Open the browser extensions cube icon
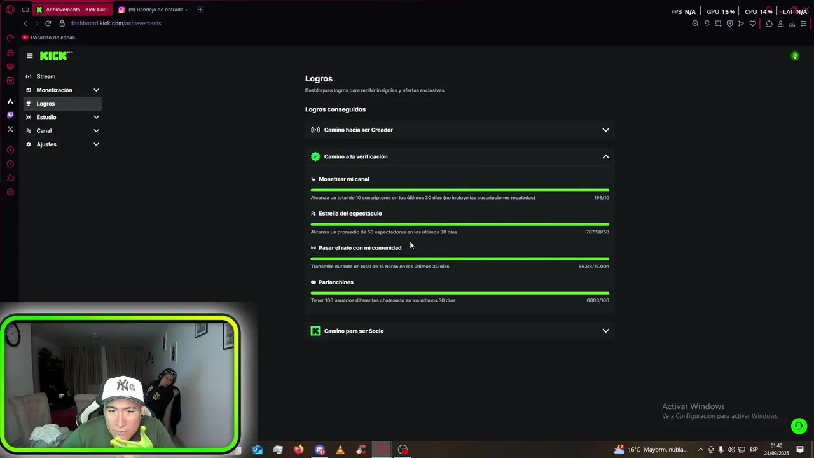The width and height of the screenshot is (814, 458). (x=769, y=24)
